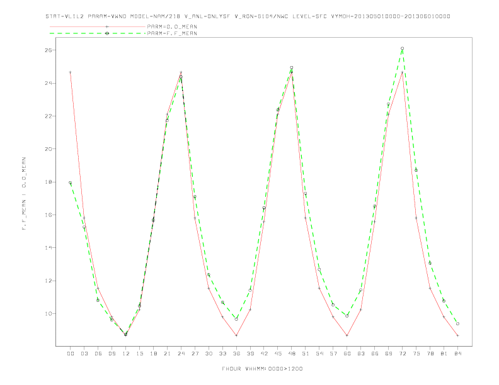Click x-axis tick label 48

click(292, 354)
